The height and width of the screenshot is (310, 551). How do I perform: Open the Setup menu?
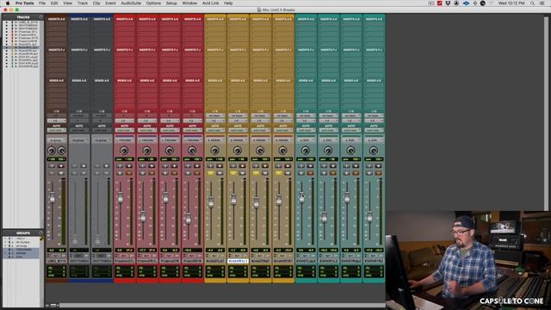pos(171,3)
